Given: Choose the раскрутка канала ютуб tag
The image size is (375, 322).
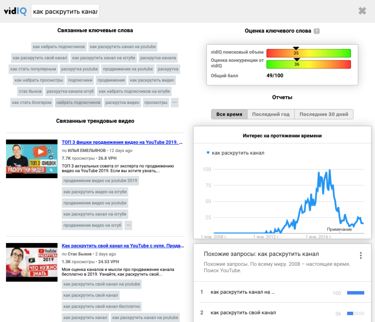Looking at the screenshot, I should coord(70,91).
